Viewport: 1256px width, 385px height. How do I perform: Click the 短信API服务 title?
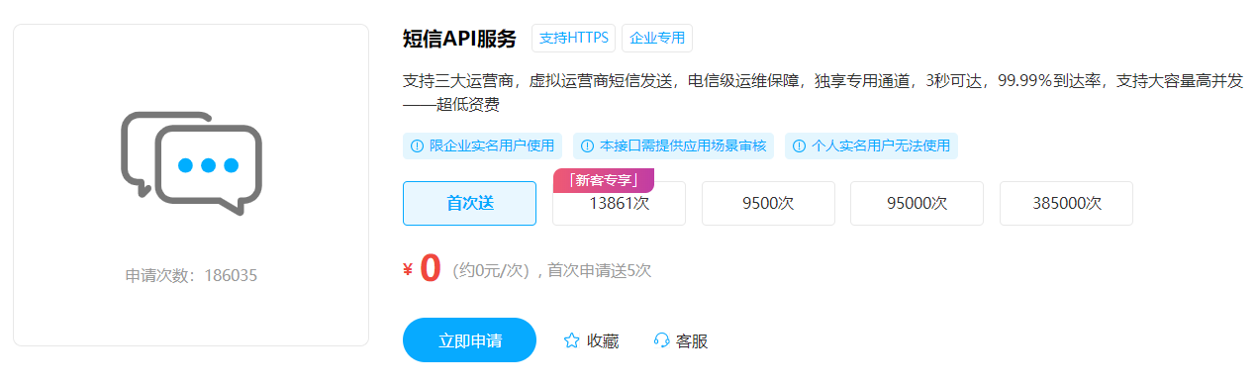point(460,39)
